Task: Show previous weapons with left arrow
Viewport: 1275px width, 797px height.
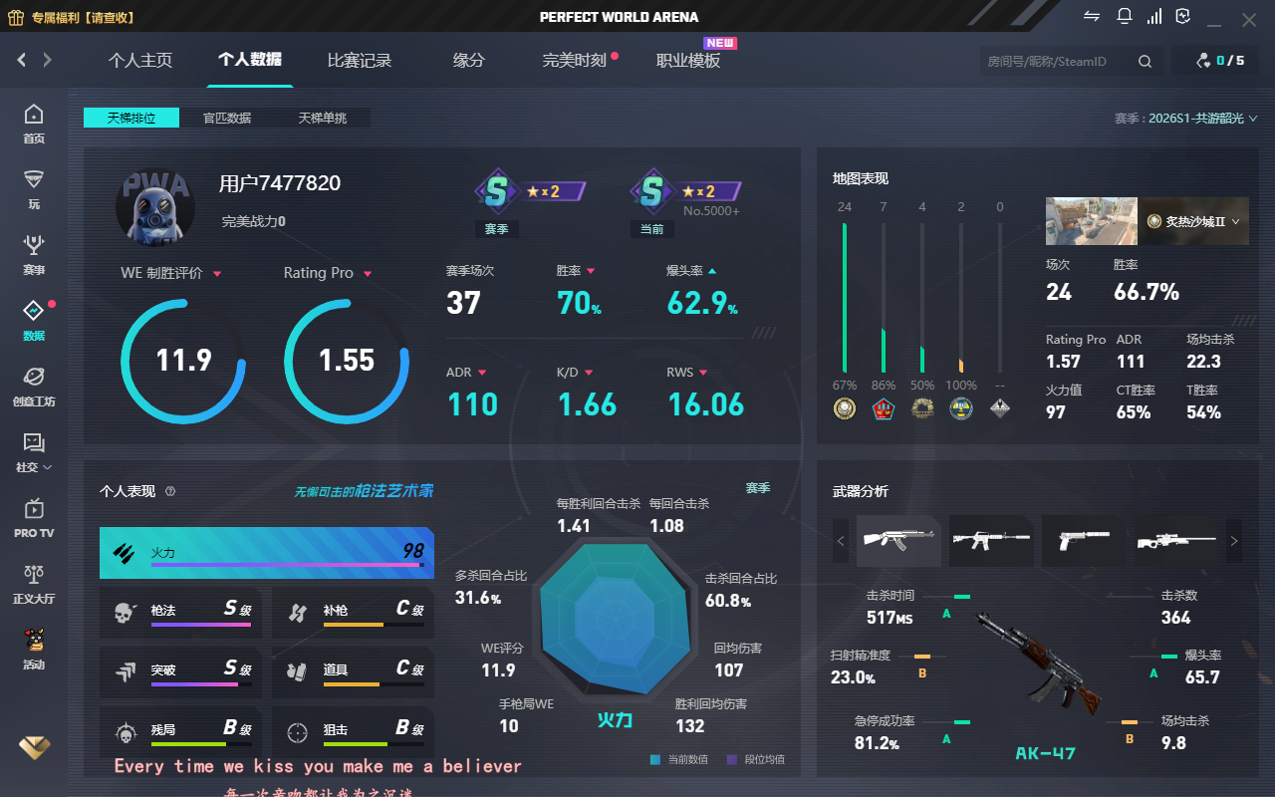Action: point(841,541)
